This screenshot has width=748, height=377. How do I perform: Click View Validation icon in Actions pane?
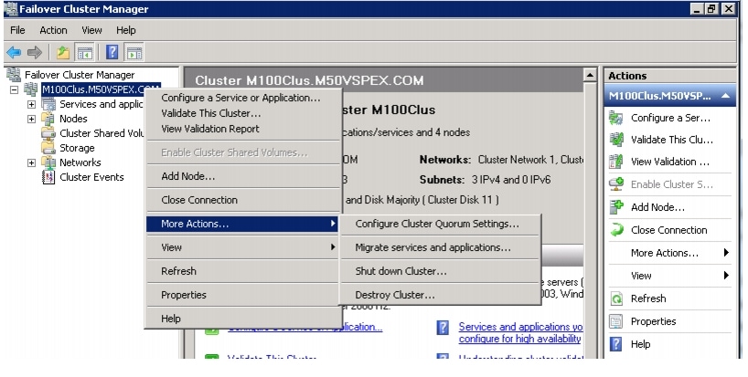point(616,162)
